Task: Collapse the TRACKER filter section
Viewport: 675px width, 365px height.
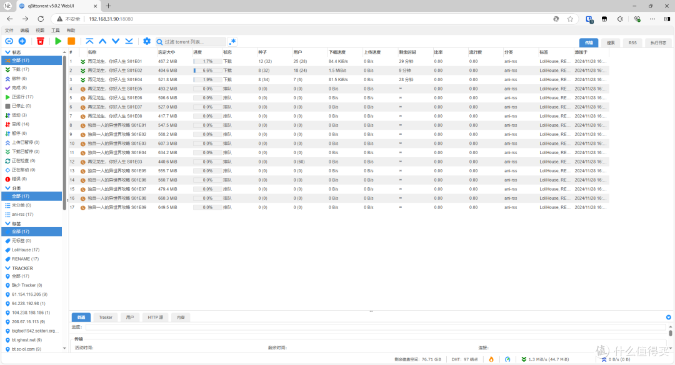Action: pyautogui.click(x=7, y=268)
